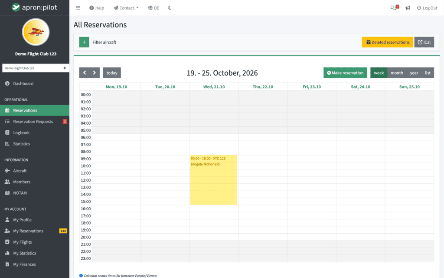This screenshot has width=444, height=278.
Task: Click the Logbook book icon
Action: [x=7, y=132]
